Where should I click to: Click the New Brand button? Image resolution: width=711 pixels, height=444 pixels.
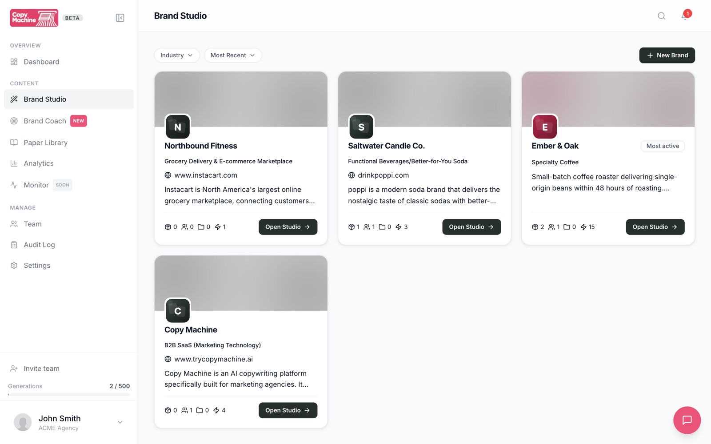(x=667, y=55)
